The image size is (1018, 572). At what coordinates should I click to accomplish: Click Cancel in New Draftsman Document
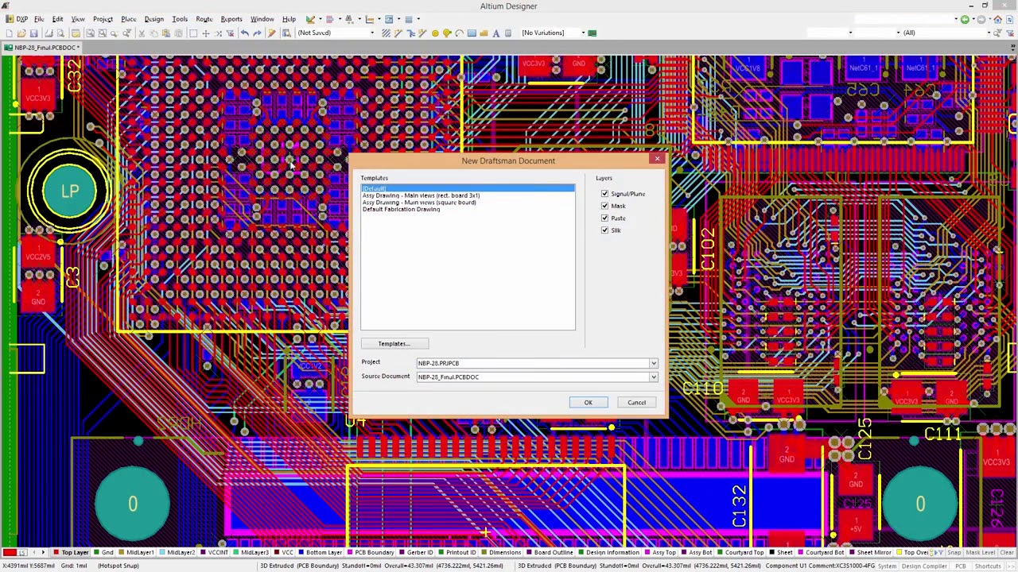(636, 402)
